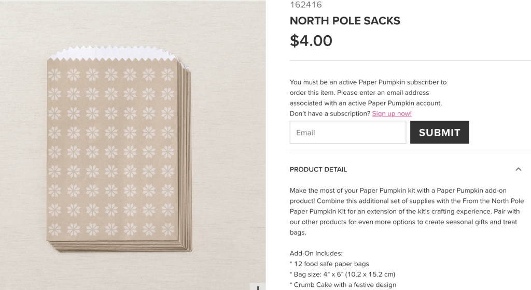The height and width of the screenshot is (290, 531).
Task: Select the $4.00 price text
Action: [x=311, y=40]
